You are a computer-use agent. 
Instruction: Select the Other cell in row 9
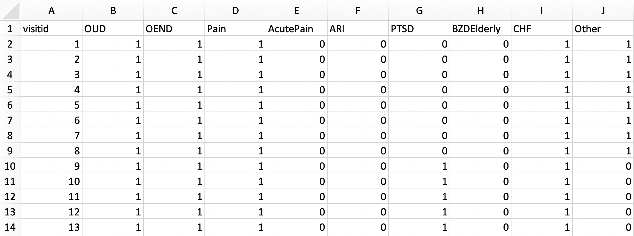point(603,151)
